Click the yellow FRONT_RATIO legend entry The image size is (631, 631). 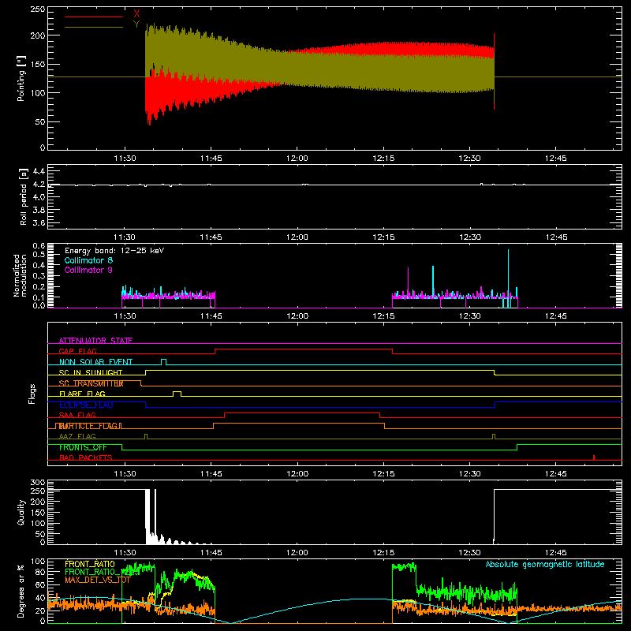[x=90, y=564]
